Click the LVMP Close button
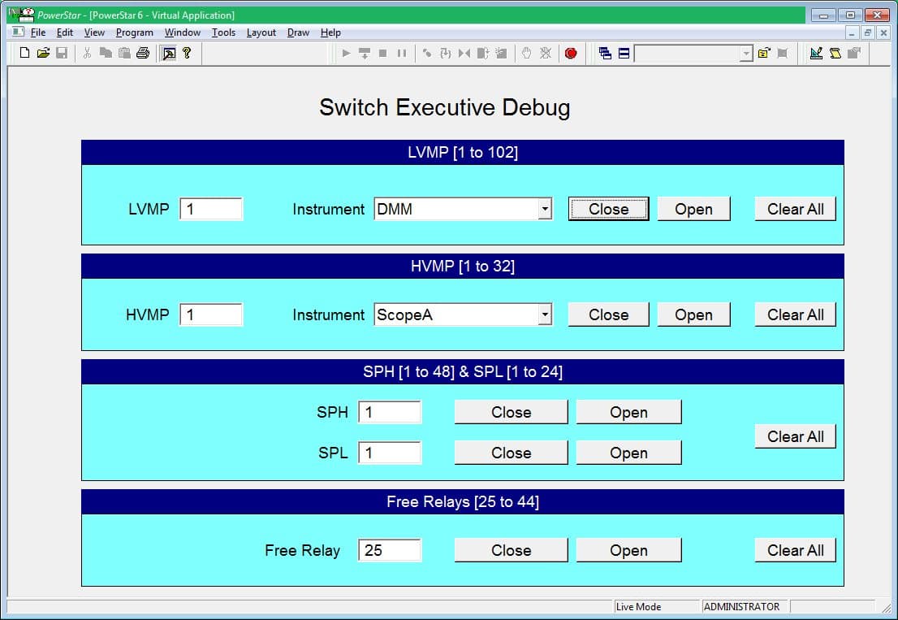This screenshot has width=898, height=620. click(608, 209)
